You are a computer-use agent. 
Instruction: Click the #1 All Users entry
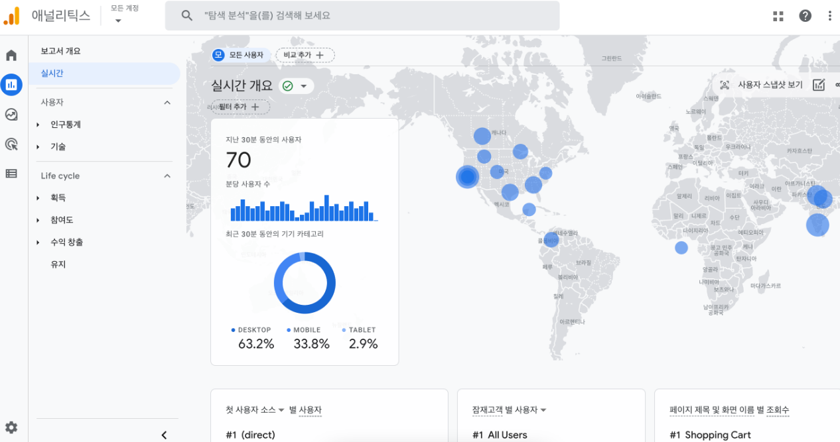500,435
